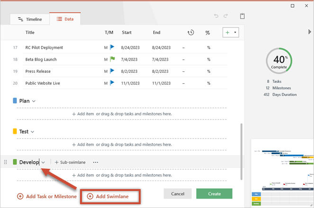Click the Cancel button
The width and height of the screenshot is (314, 208).
[x=178, y=194]
